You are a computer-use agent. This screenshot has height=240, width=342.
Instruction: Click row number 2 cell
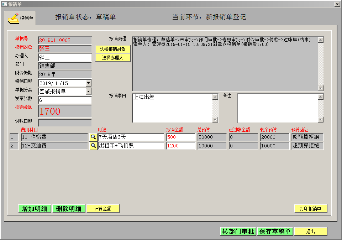[x=14, y=146]
